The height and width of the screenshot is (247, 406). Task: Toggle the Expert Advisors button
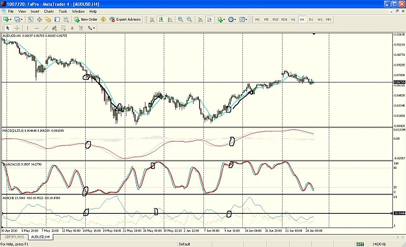[125, 19]
